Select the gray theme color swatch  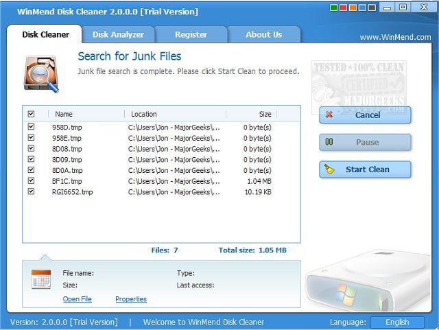point(372,8)
